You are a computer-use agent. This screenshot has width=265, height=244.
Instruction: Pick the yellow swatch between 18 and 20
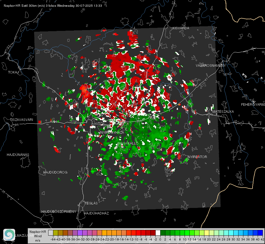point(207,233)
